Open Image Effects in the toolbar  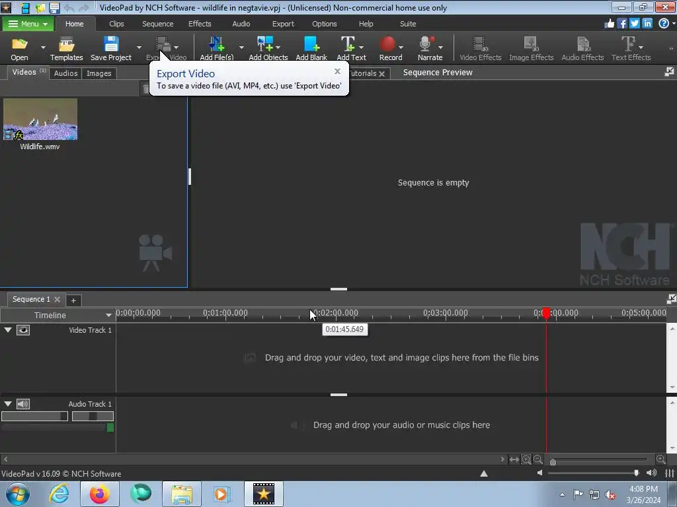[x=531, y=48]
